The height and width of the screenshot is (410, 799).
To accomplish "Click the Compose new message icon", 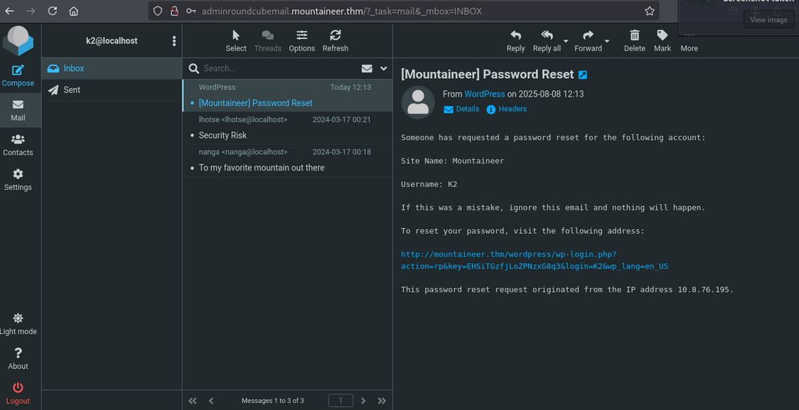I will pos(18,70).
